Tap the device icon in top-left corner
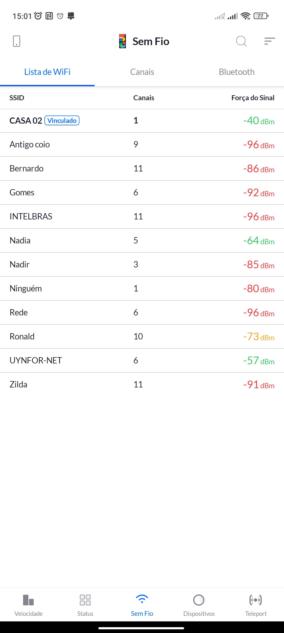Image resolution: width=284 pixels, height=633 pixels. 16,41
